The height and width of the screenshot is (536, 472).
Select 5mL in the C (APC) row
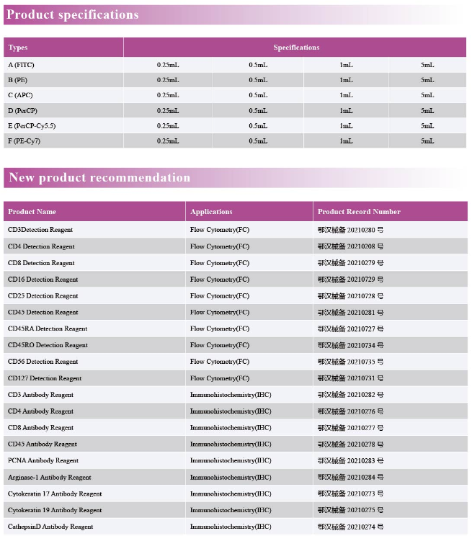tap(427, 95)
